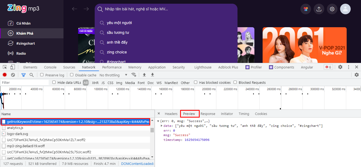
Task: Switch to the Sources tab
Action: (69, 67)
